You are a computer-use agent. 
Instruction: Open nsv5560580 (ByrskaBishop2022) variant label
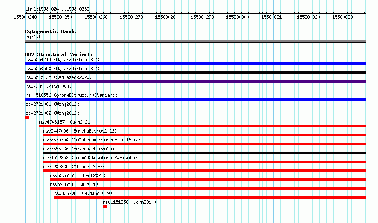[x=62, y=68]
